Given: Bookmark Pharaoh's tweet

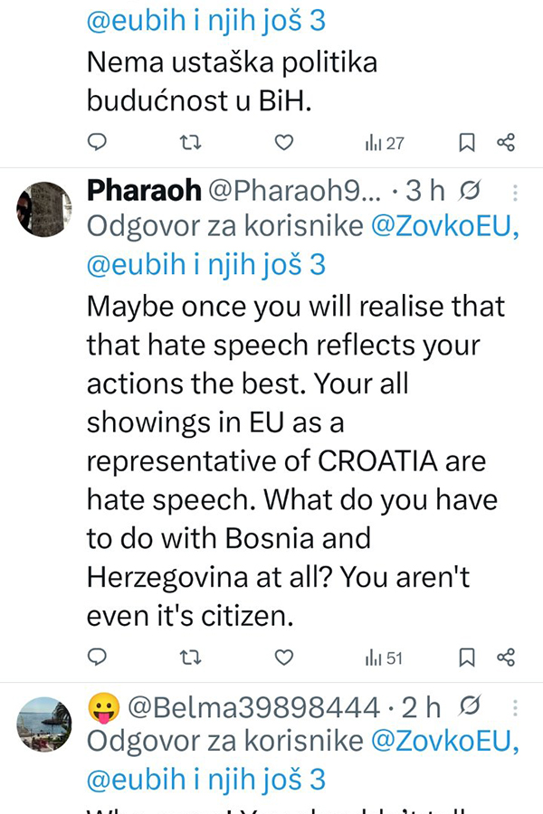Looking at the screenshot, I should tap(467, 658).
